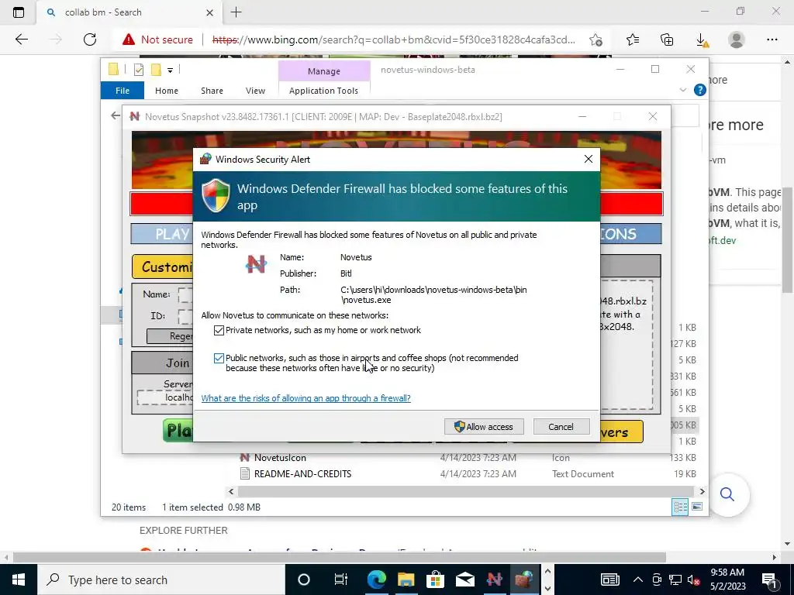Viewport: 794px width, 595px height.
Task: Uncheck Private networks checkbox
Action: click(219, 330)
